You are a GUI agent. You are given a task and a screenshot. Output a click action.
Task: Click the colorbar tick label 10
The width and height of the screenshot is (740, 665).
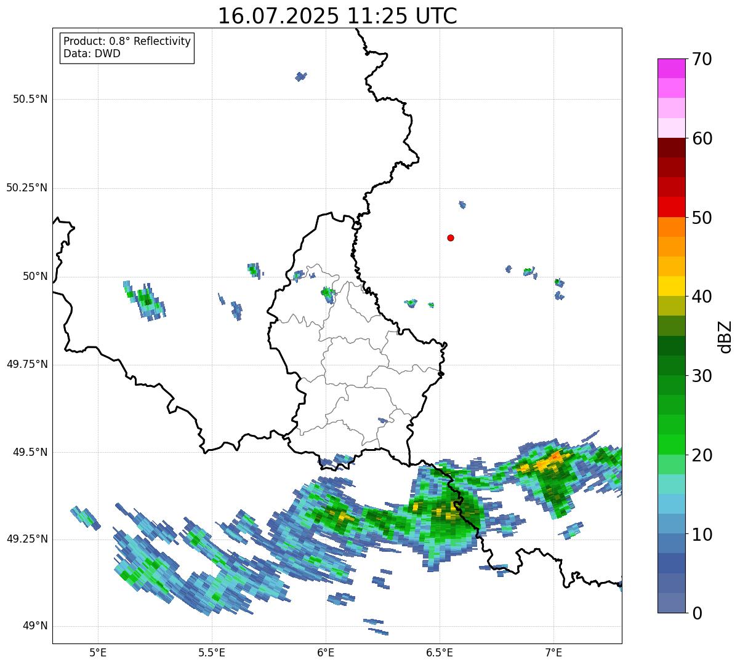[702, 535]
